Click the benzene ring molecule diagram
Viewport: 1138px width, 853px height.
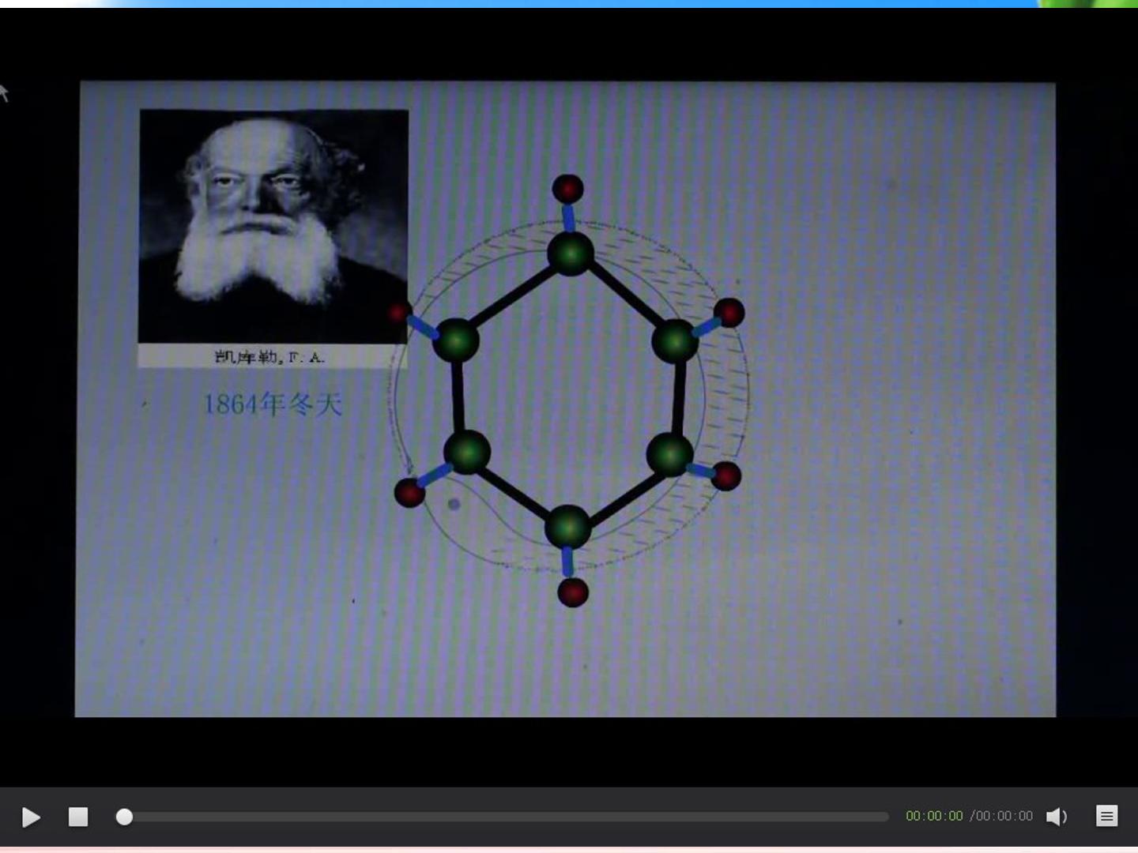point(569,393)
